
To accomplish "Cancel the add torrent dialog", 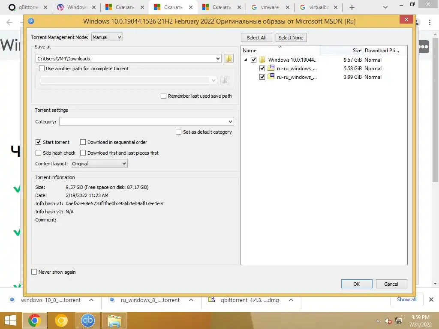I will pos(391,284).
